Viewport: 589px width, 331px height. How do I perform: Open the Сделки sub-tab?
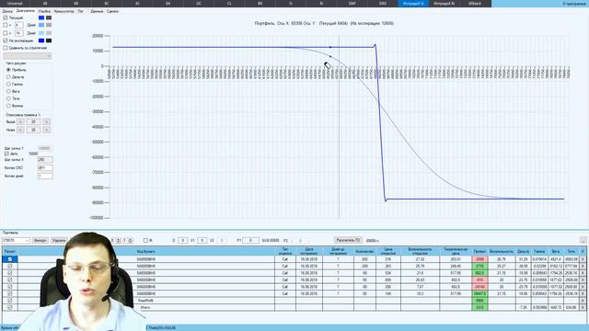(x=112, y=11)
